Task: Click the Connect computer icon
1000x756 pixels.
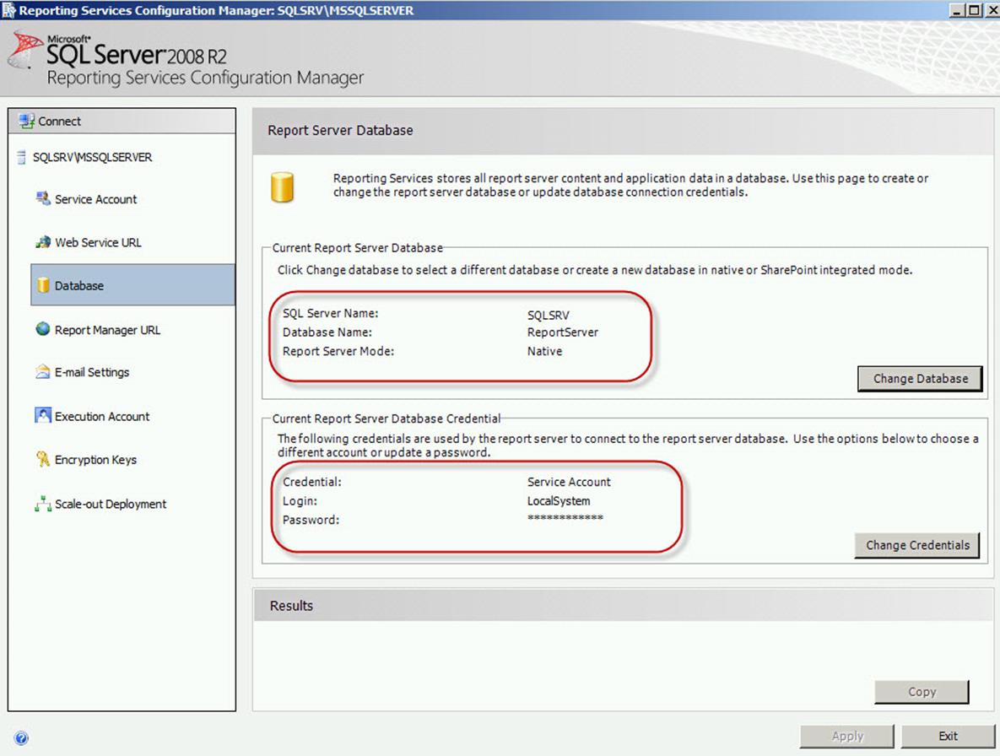Action: tap(27, 121)
